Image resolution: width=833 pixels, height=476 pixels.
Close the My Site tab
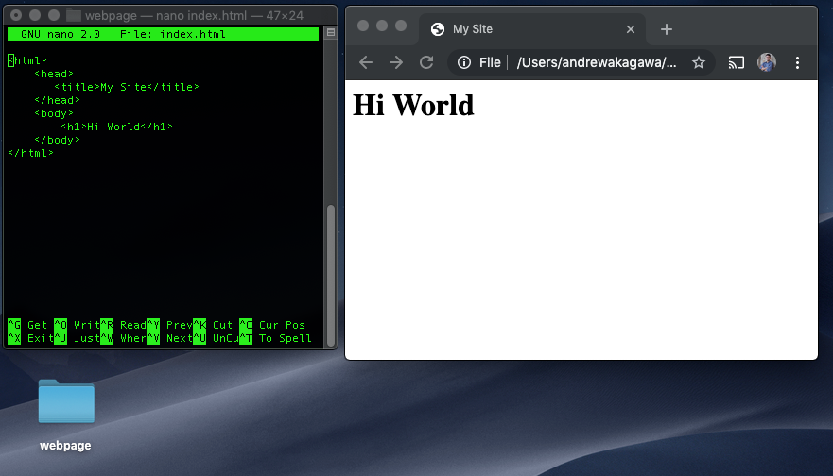click(x=631, y=29)
